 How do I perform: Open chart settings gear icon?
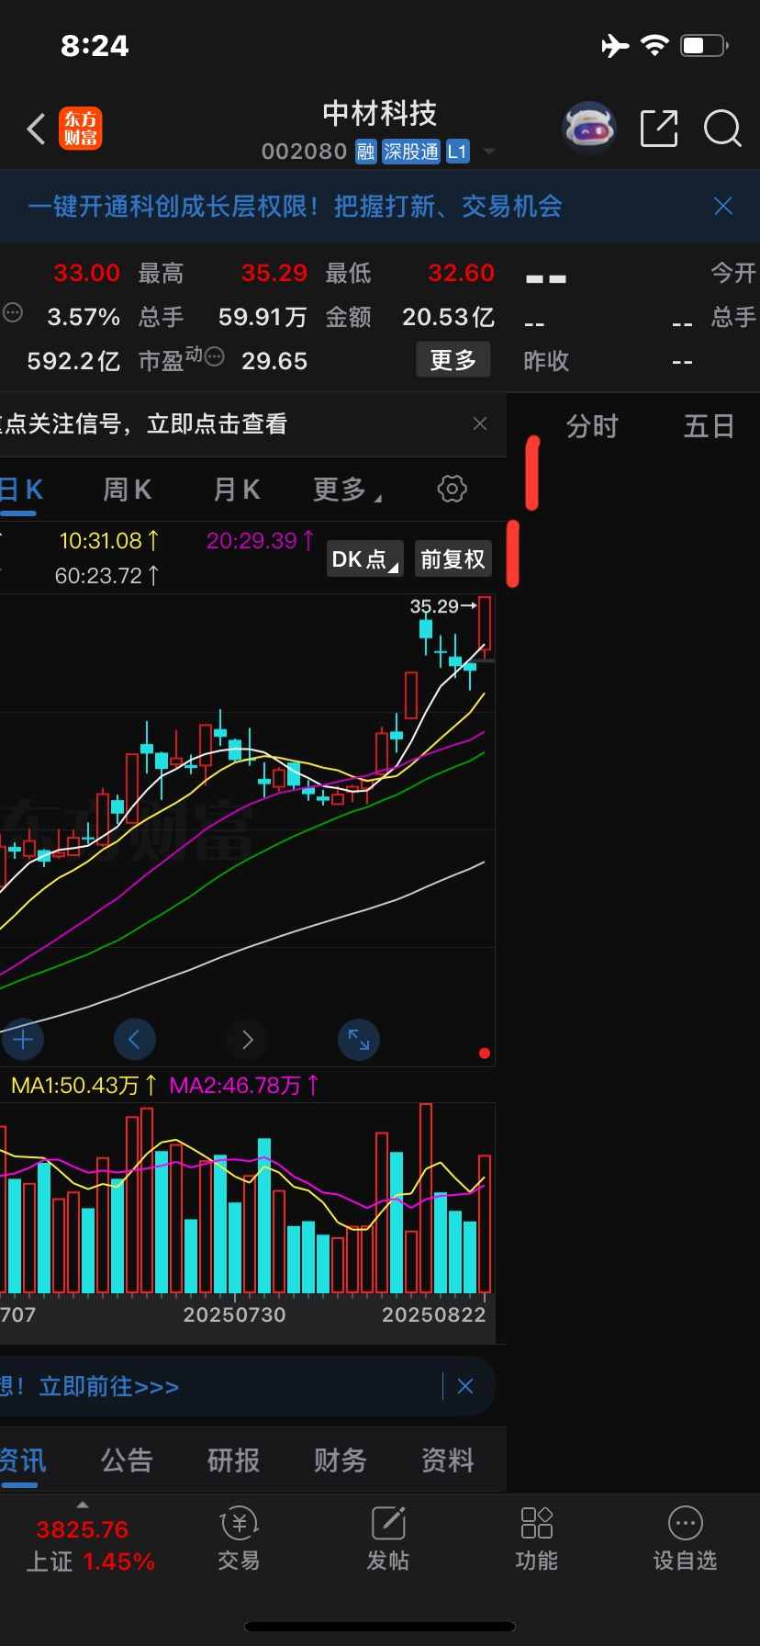coord(452,489)
